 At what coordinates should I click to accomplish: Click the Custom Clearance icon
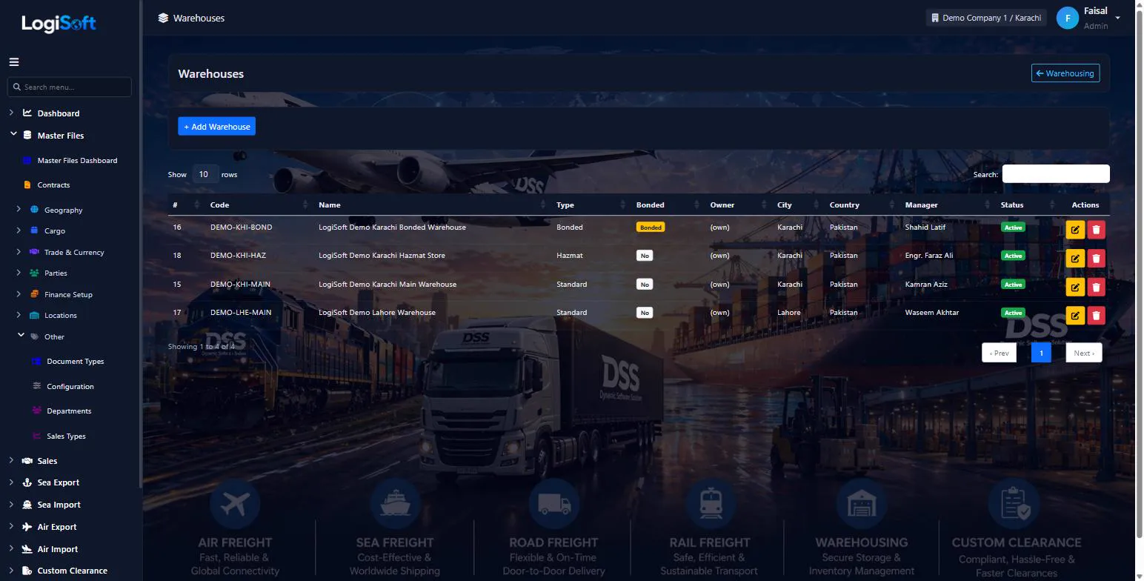tap(27, 571)
